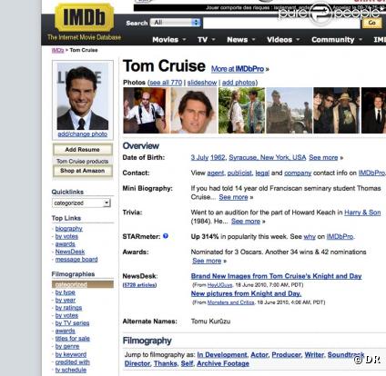Open NewsDesk in Top Links
Viewport: 386px width, 376px height.
pos(70,252)
